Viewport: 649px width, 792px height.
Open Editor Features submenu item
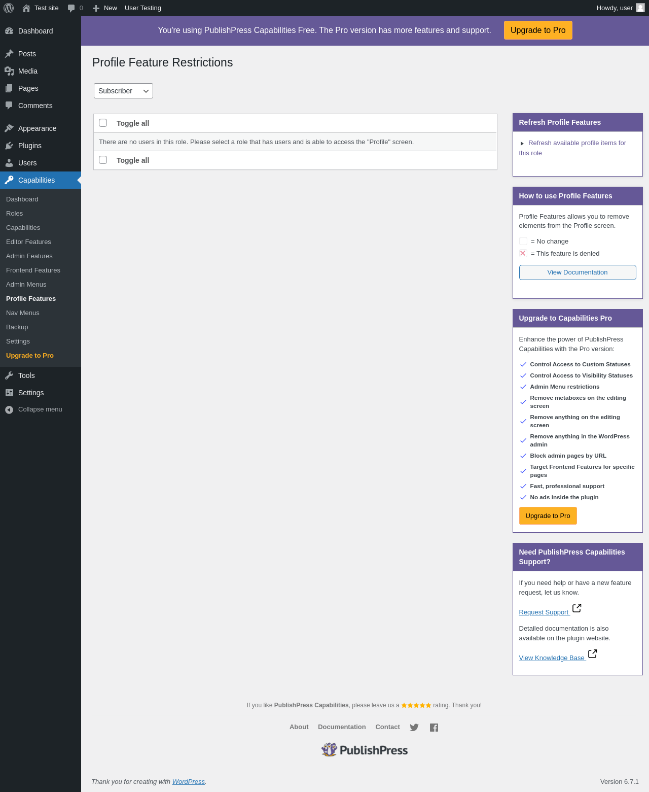[28, 242]
